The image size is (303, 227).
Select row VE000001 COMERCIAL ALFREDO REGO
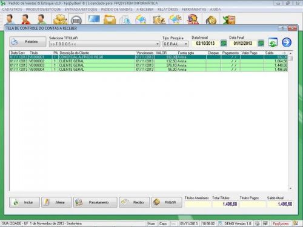148,57
